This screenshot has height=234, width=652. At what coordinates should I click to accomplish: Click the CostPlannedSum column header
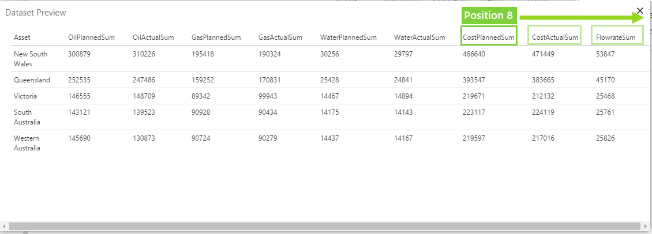pos(489,37)
